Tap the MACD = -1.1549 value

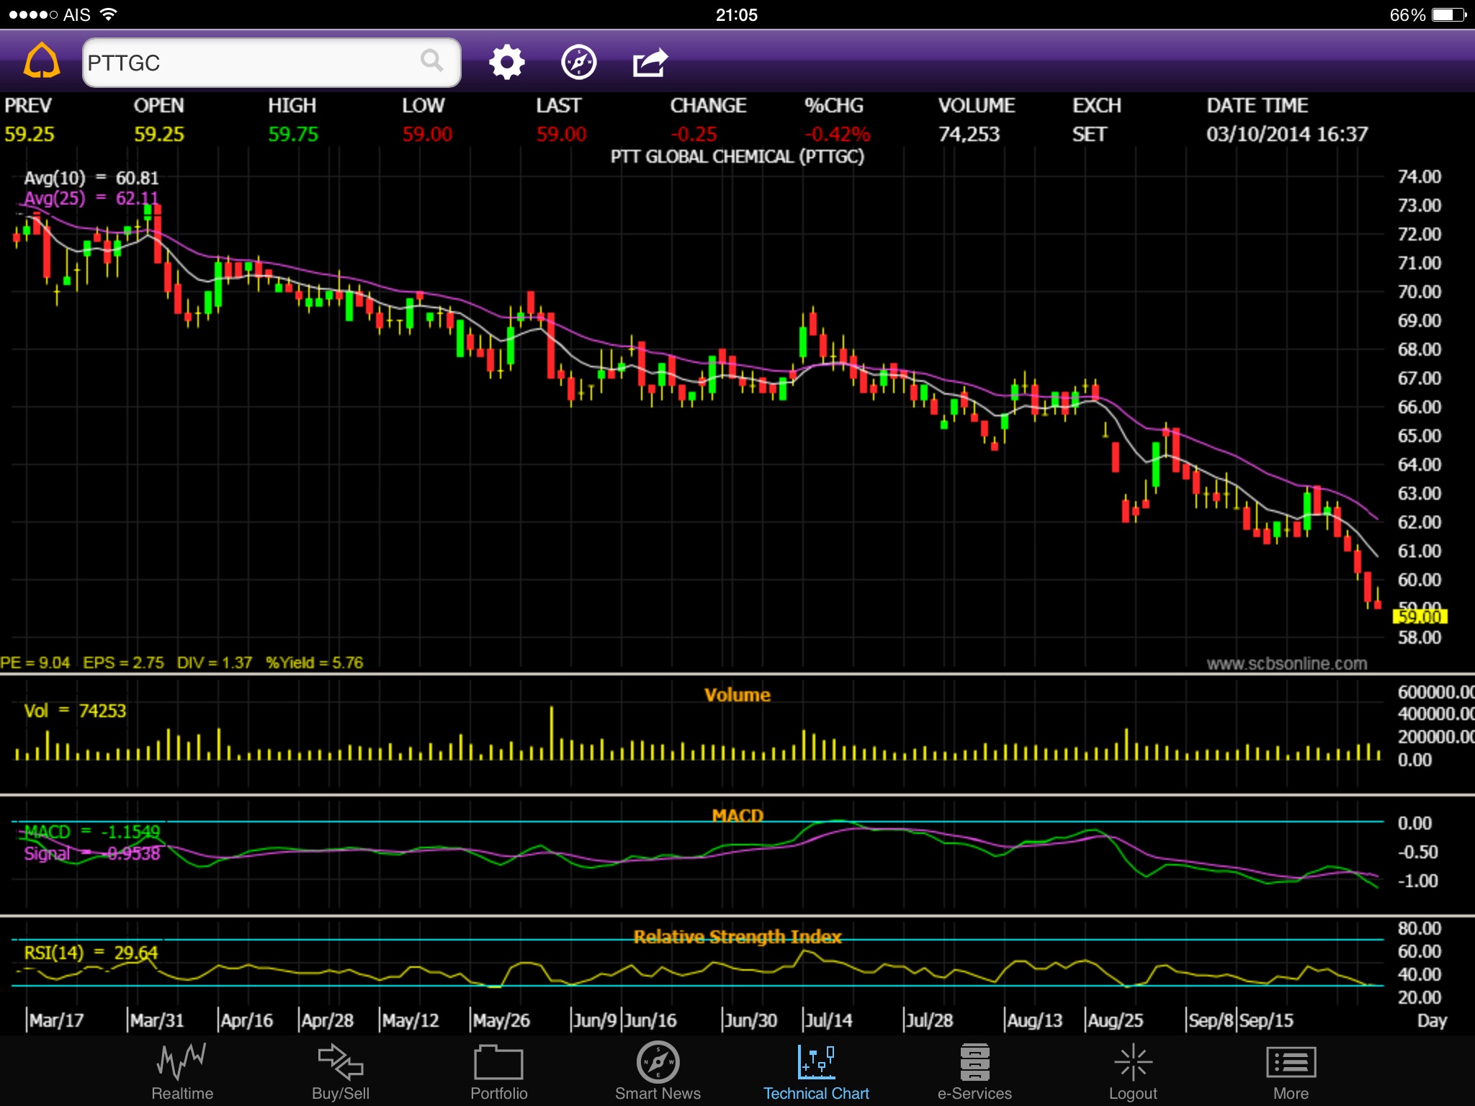tap(91, 832)
